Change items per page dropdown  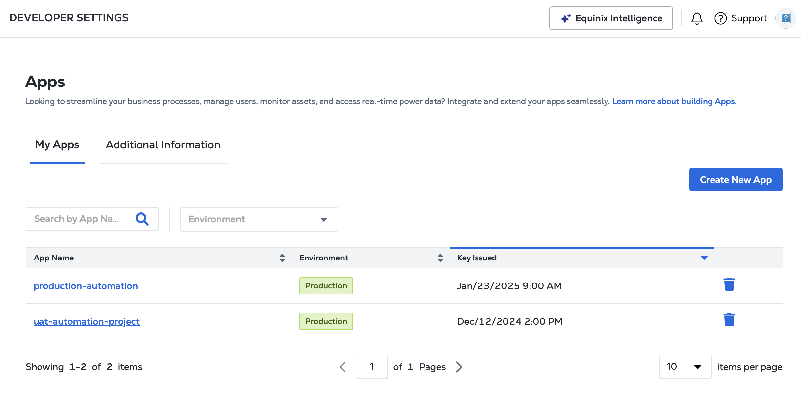(685, 367)
